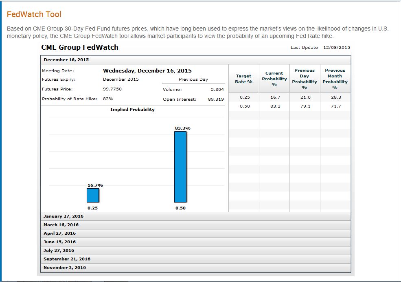Select the 83.3% label above the bar

[183, 128]
